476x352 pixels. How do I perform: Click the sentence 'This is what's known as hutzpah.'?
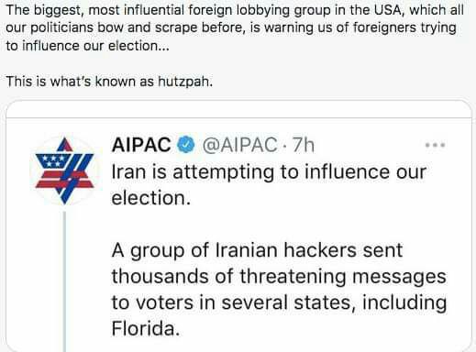(x=109, y=82)
